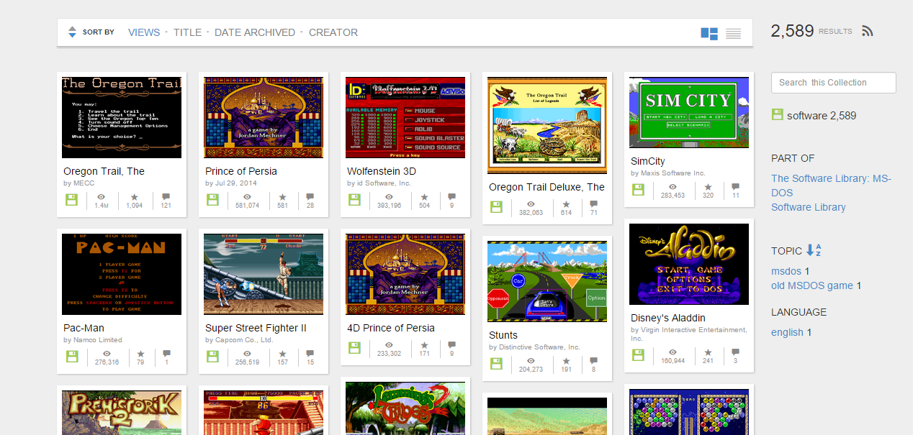Click the favorites star on Stunts card
The width and height of the screenshot is (913, 435).
coord(566,360)
